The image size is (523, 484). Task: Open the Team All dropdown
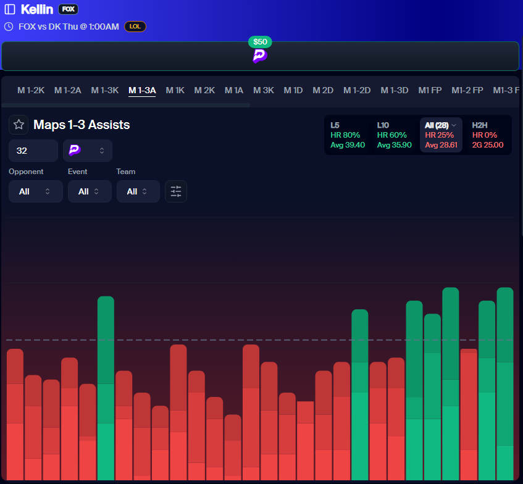(138, 191)
